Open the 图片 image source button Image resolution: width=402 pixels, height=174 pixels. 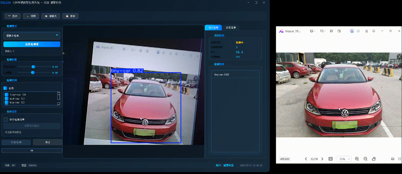(x=13, y=16)
